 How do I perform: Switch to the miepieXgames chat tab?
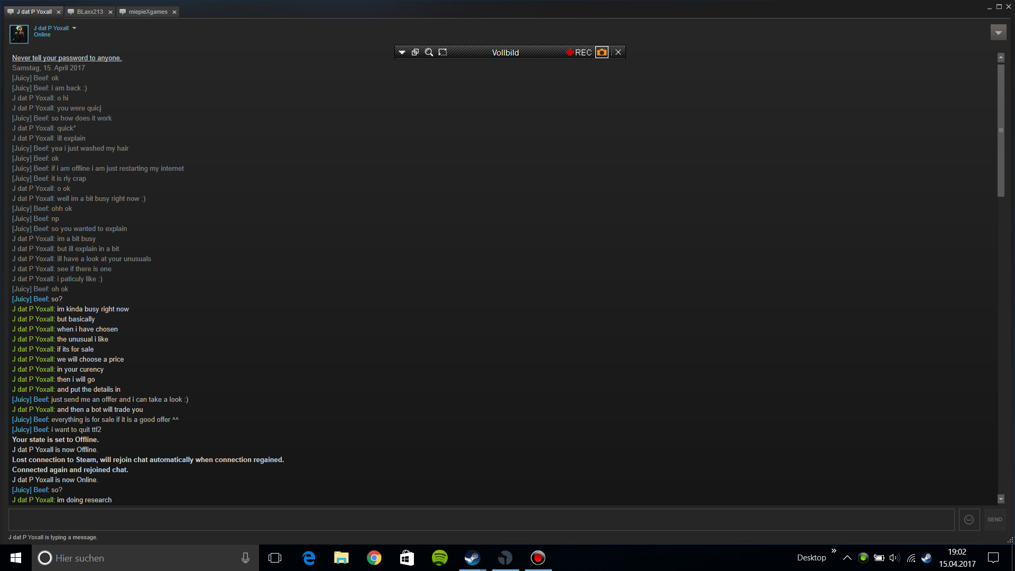pyautogui.click(x=147, y=12)
